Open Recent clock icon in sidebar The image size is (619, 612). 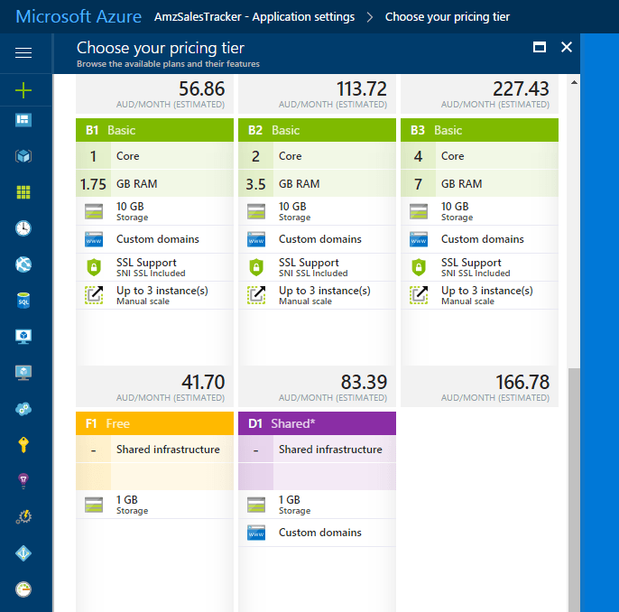pyautogui.click(x=23, y=228)
